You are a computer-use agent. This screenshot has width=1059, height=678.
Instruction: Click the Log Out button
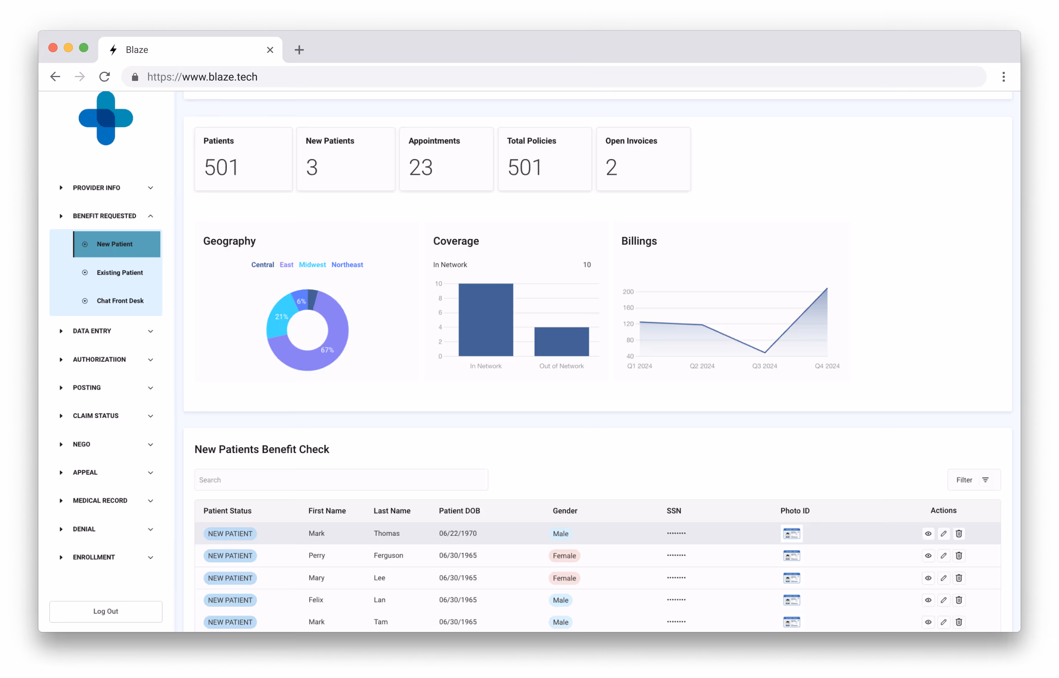tap(106, 611)
